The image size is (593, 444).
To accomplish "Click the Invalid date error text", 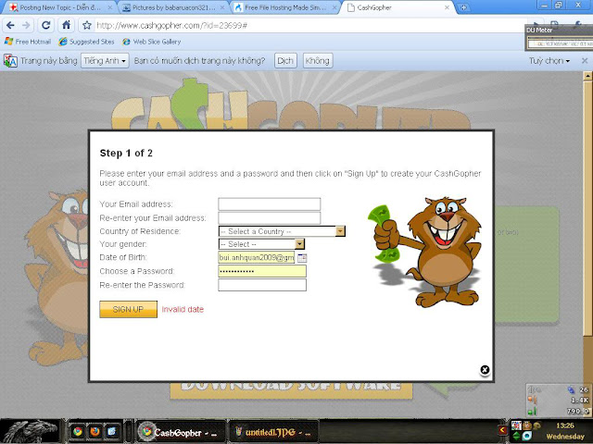I will (x=183, y=309).
